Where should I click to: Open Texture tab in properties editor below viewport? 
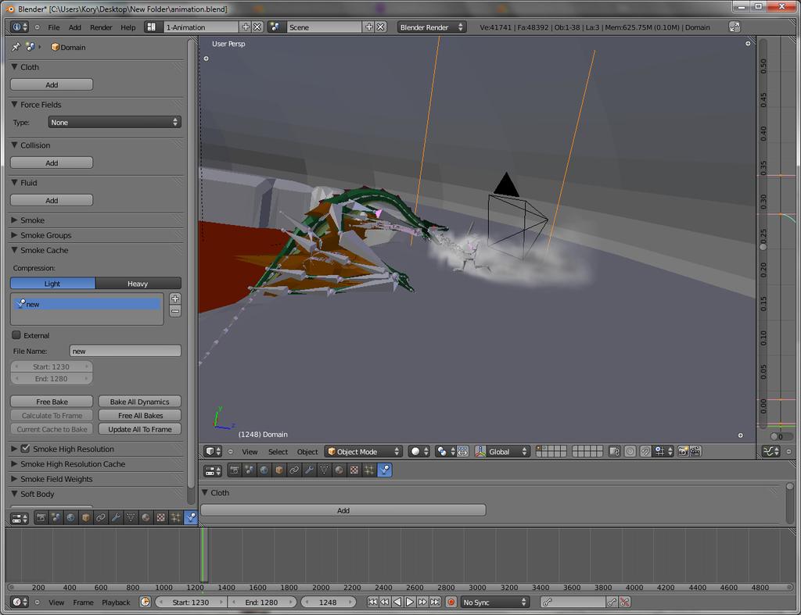click(354, 470)
